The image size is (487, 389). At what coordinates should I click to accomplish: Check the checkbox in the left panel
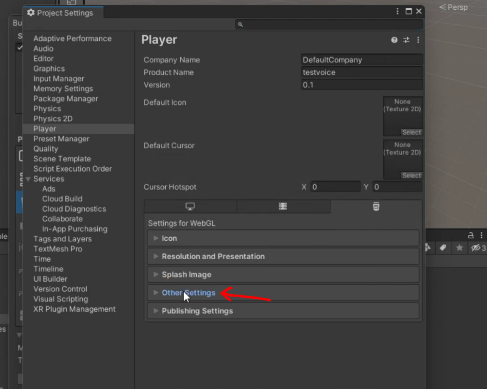(x=19, y=48)
